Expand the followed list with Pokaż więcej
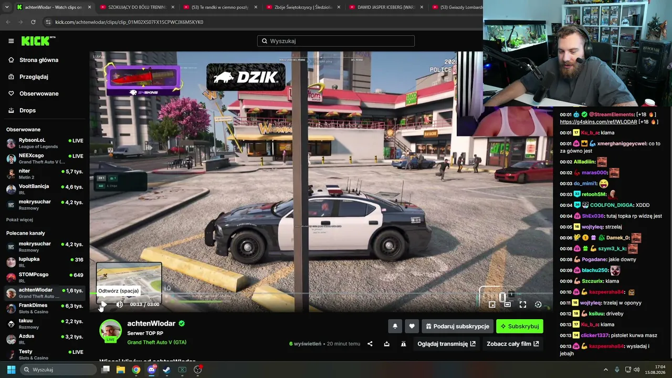This screenshot has width=672, height=378. point(19,219)
